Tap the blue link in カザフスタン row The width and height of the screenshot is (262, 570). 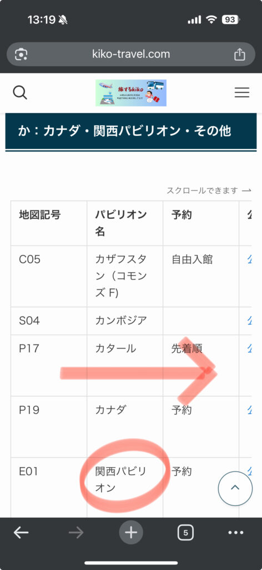coord(250,259)
